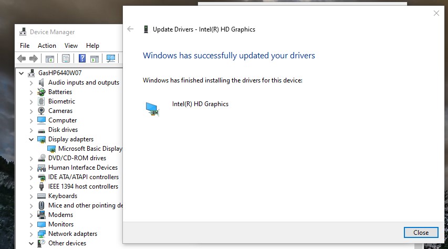The height and width of the screenshot is (249, 448).
Task: Expand Mice and other pointing devices chevron
Action: [x=31, y=205]
